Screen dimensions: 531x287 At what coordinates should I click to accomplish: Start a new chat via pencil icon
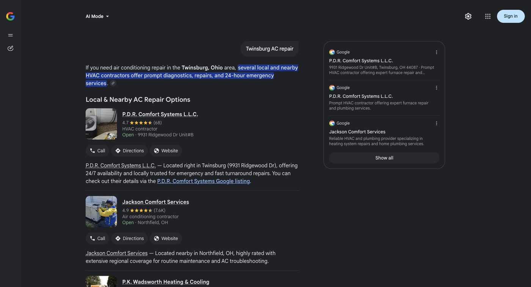[10, 48]
